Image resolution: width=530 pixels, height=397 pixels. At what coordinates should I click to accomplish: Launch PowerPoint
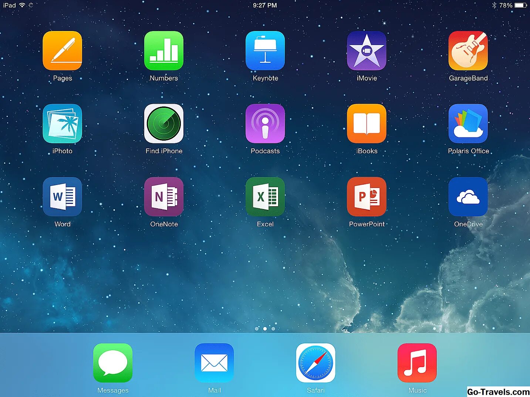pos(367,197)
